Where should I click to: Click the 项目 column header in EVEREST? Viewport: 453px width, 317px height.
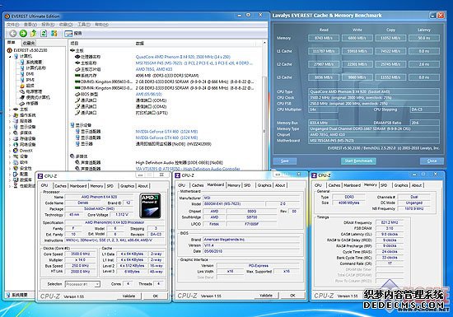[x=74, y=44]
